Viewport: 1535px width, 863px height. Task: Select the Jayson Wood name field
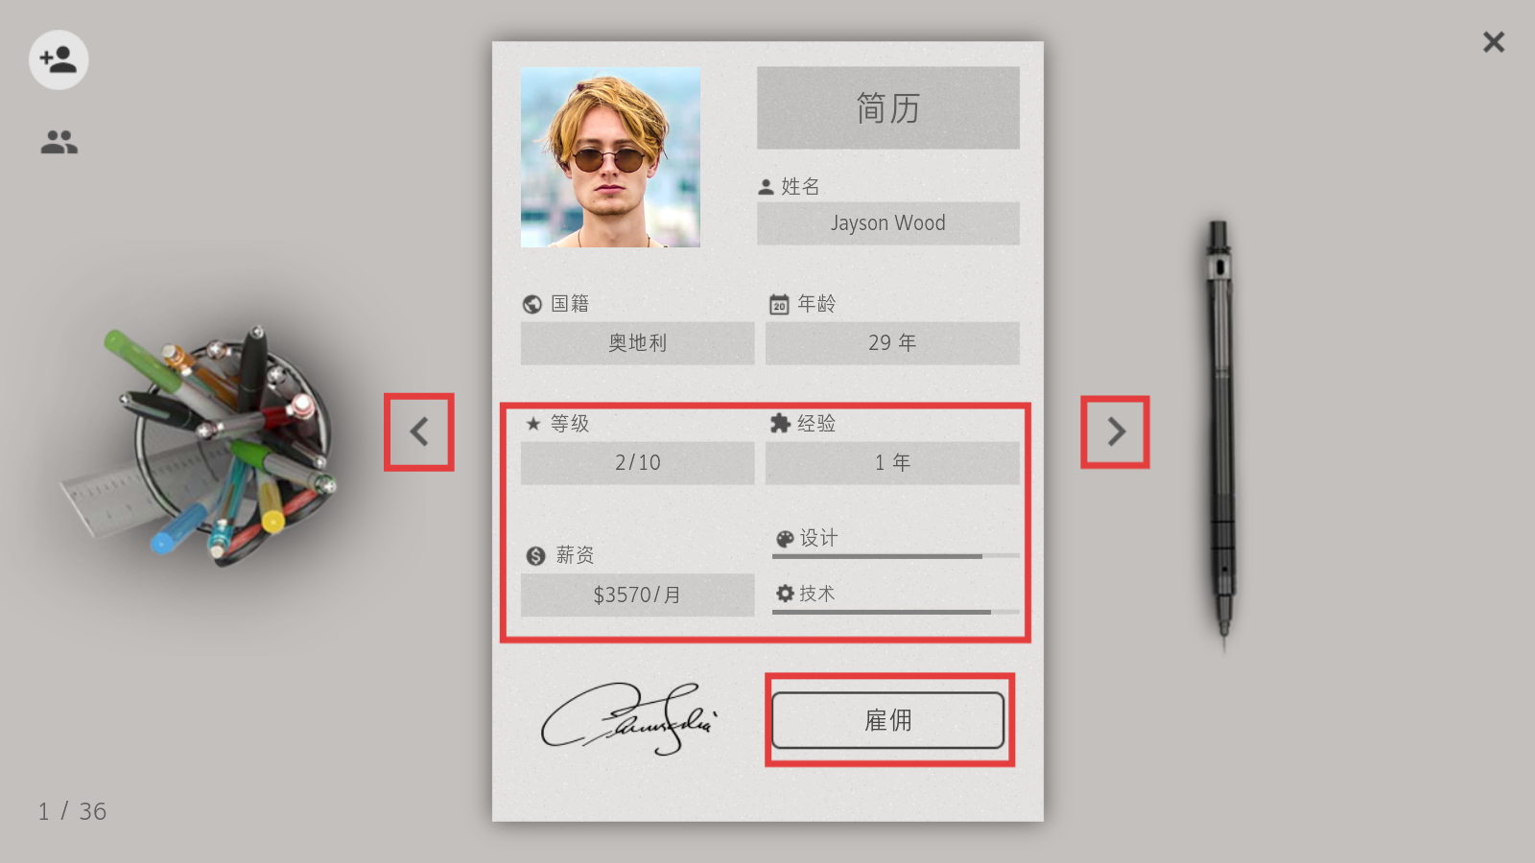click(x=888, y=223)
